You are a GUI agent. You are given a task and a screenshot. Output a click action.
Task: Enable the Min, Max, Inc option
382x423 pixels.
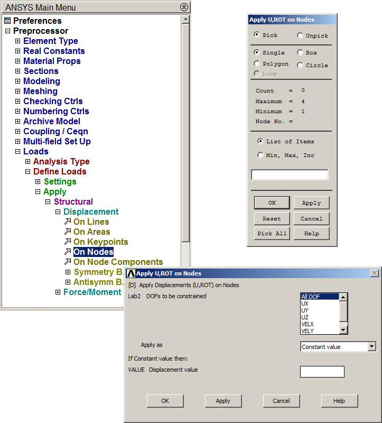(260, 155)
